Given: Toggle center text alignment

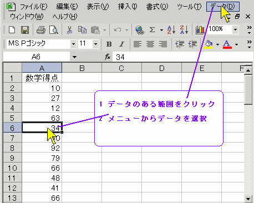Looking at the screenshot, I should tap(150, 44).
